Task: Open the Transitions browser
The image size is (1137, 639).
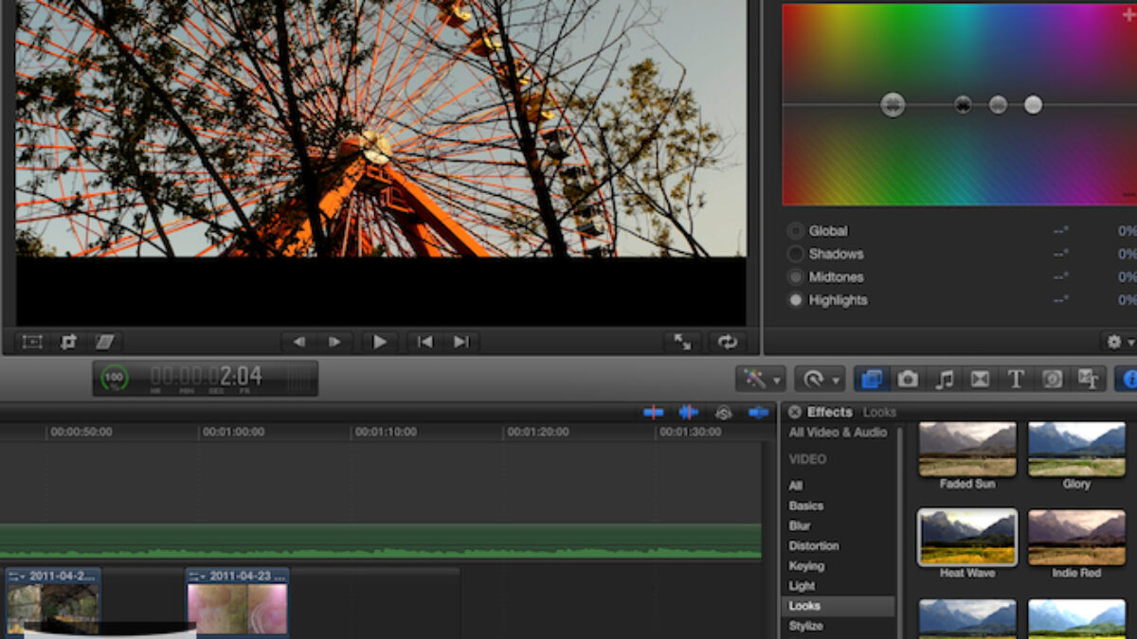Action: (980, 380)
